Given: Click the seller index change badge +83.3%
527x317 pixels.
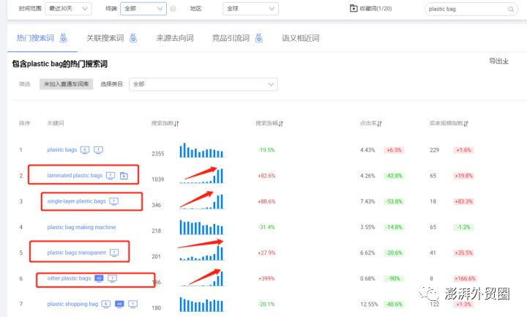Looking at the screenshot, I should click(x=463, y=202).
